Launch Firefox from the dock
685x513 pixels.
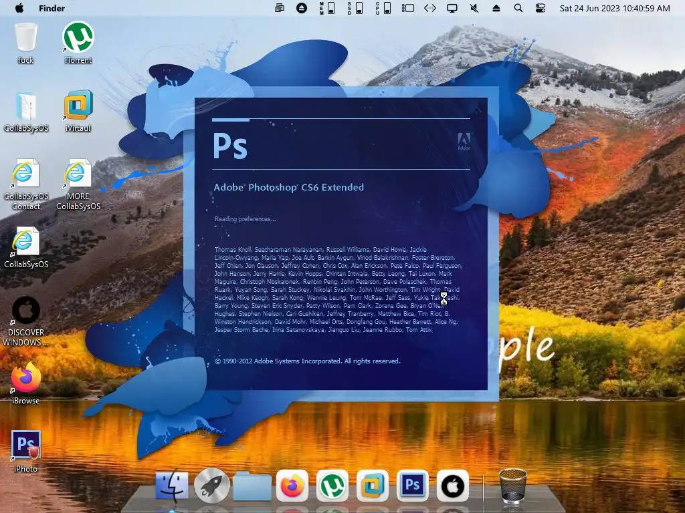[292, 485]
